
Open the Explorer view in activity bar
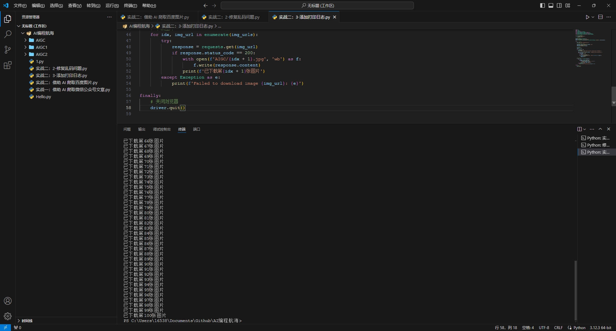click(x=8, y=19)
